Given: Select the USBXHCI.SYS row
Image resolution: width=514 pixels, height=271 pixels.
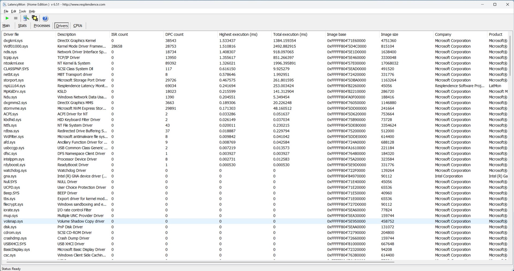Looking at the screenshot, I should (x=255, y=244).
